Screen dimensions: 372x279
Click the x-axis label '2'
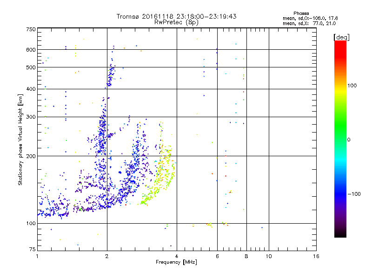pos(107,256)
